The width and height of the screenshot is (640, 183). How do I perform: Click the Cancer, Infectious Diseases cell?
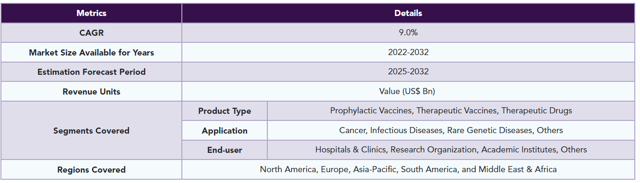coord(451,130)
